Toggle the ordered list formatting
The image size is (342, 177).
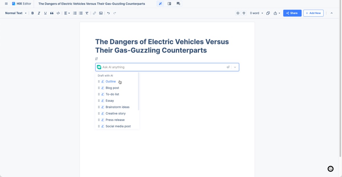click(74, 13)
